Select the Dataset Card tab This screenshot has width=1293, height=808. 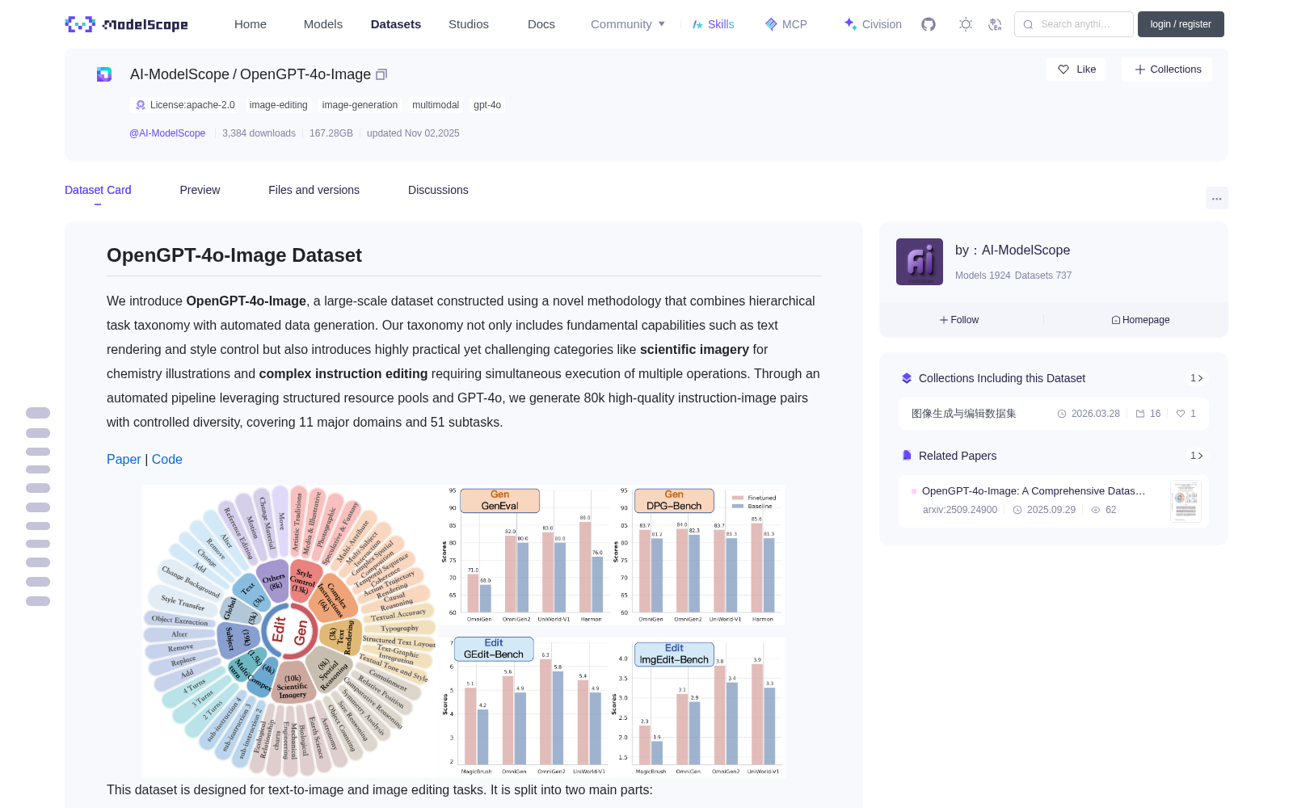pyautogui.click(x=98, y=190)
